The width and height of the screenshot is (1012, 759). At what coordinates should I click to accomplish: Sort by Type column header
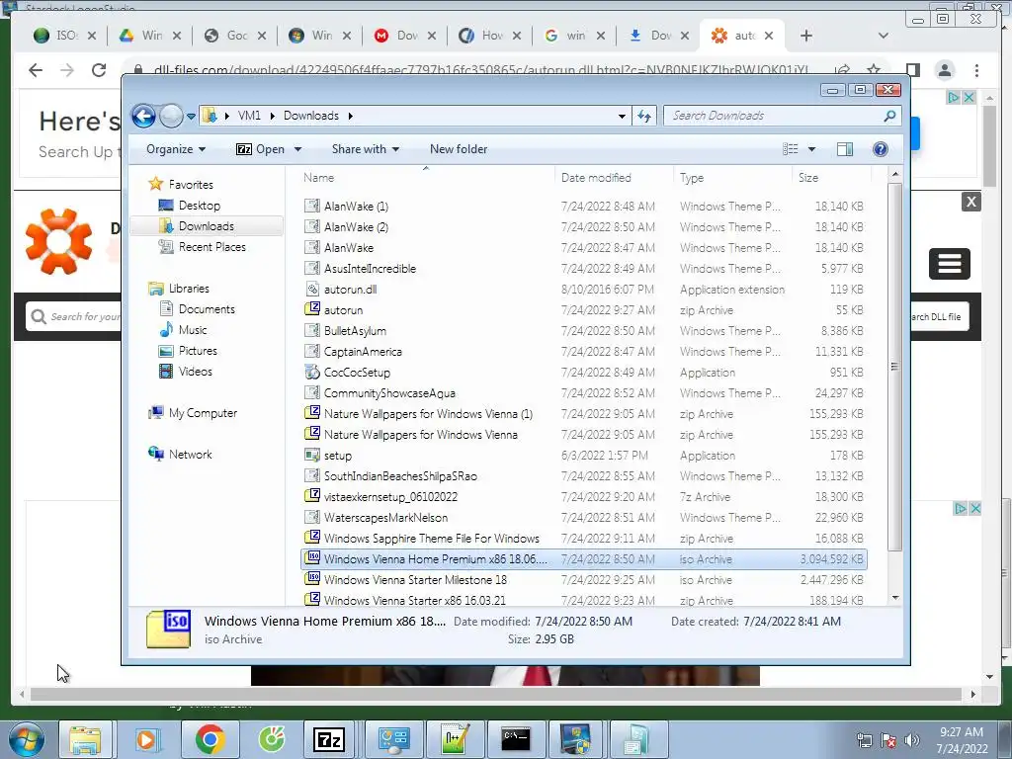coord(691,178)
